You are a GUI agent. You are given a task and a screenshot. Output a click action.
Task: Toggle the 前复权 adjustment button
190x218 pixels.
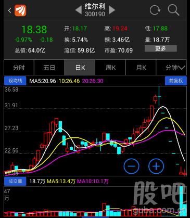[x=176, y=81]
